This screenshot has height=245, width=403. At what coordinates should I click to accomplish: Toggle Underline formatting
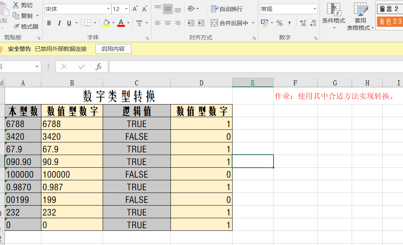point(69,23)
